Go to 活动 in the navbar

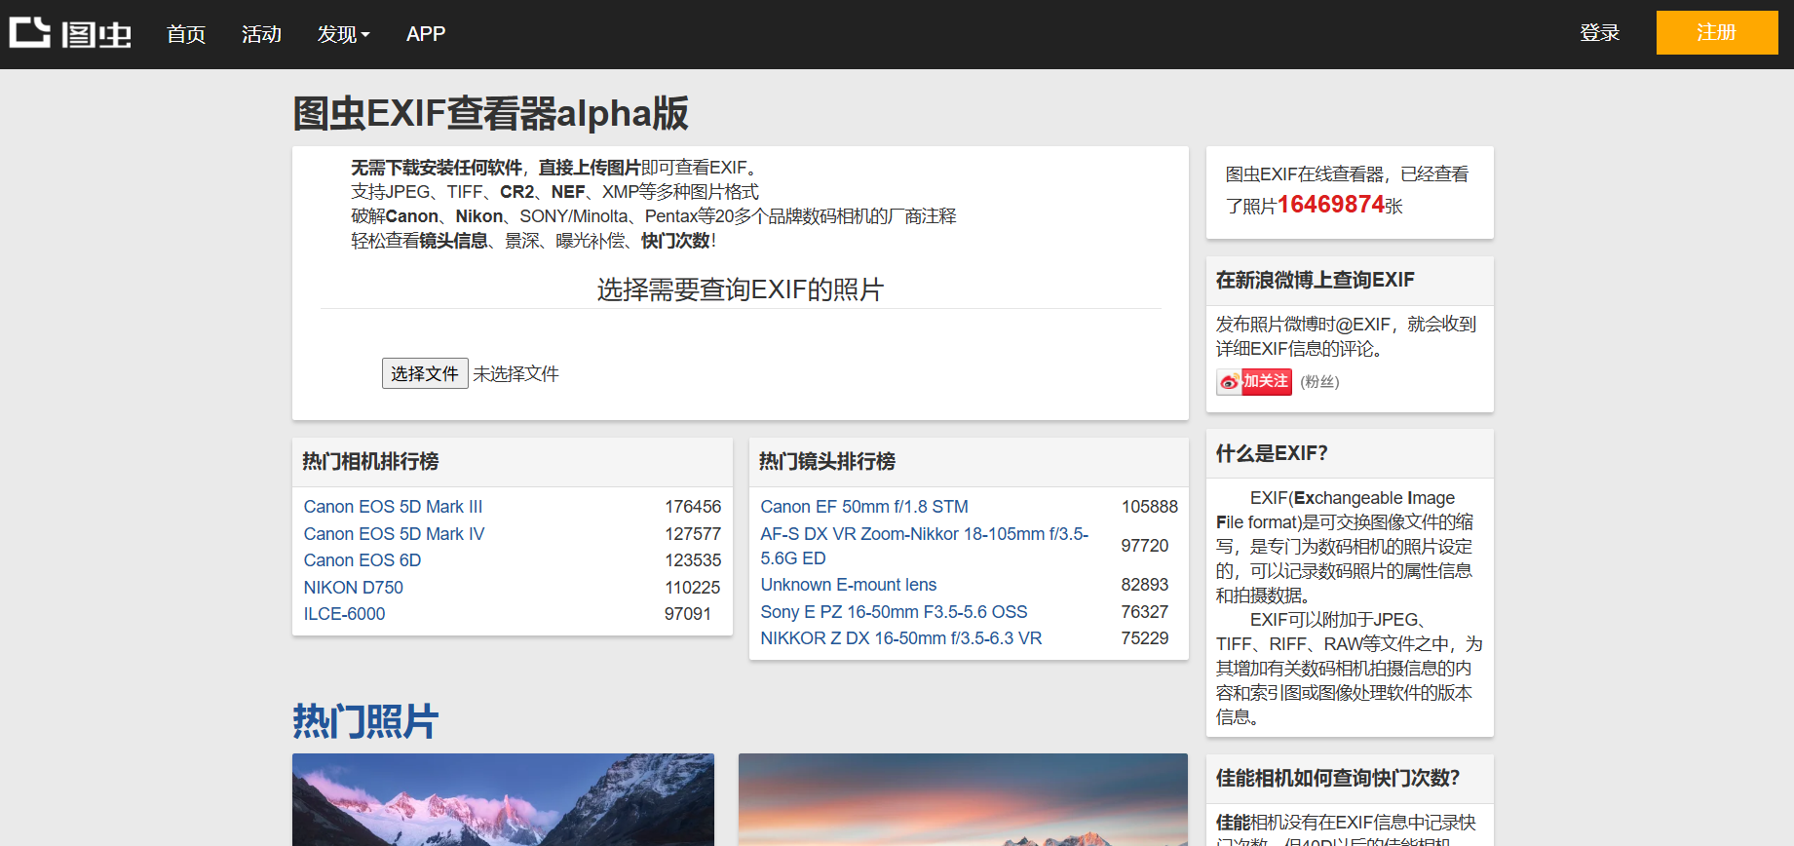coord(261,34)
